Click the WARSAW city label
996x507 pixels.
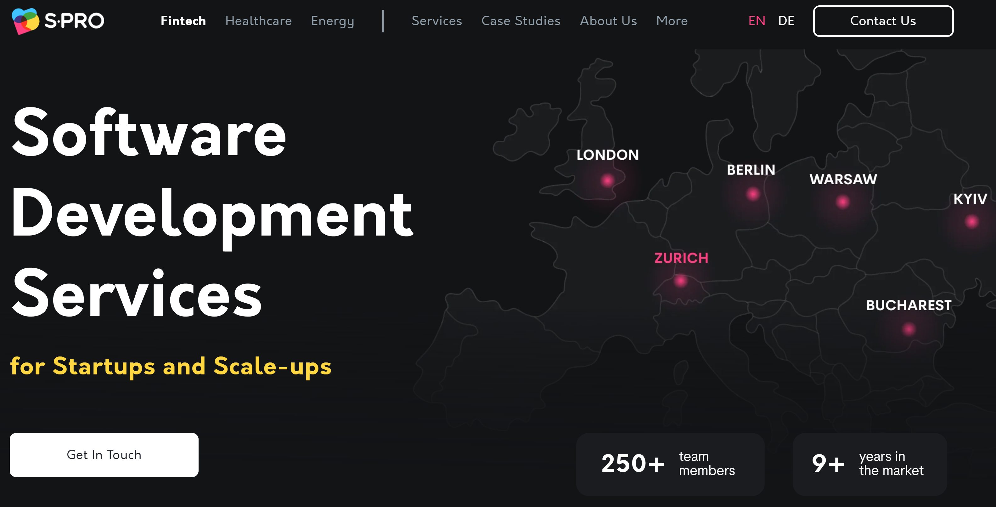(x=843, y=179)
